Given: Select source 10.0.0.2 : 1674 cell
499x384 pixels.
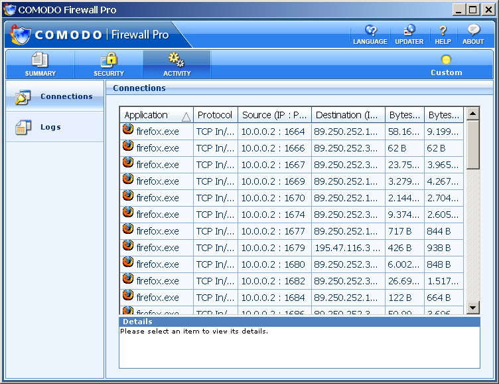Looking at the screenshot, I should click(x=275, y=215).
